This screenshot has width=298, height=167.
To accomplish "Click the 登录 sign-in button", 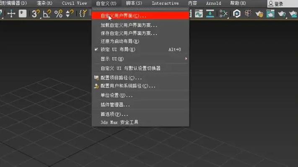I will pos(276,4).
